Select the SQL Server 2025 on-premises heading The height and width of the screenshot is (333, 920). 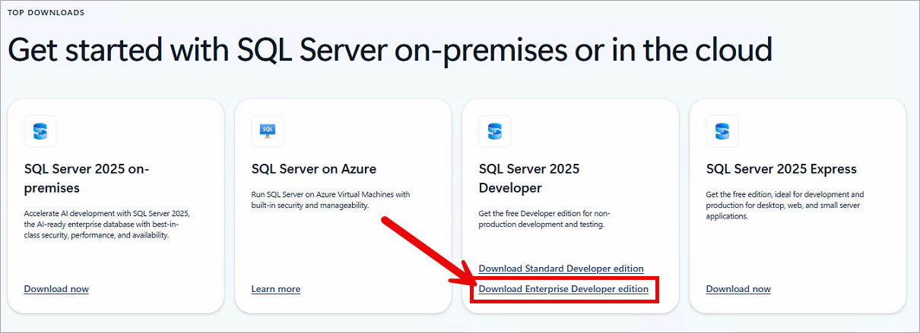click(87, 178)
